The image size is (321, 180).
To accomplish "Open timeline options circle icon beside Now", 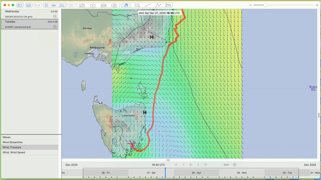I will pyautogui.click(x=235, y=165).
